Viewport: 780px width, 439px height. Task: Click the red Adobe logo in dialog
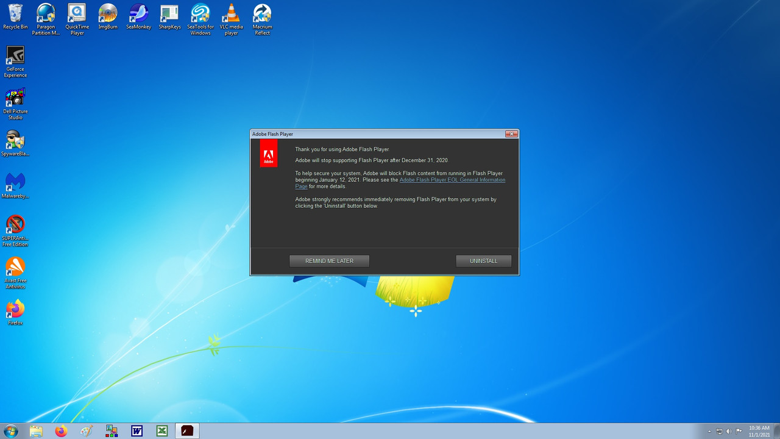click(x=269, y=153)
